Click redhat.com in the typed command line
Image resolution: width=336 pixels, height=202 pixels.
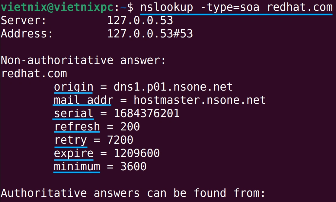[x=299, y=8]
